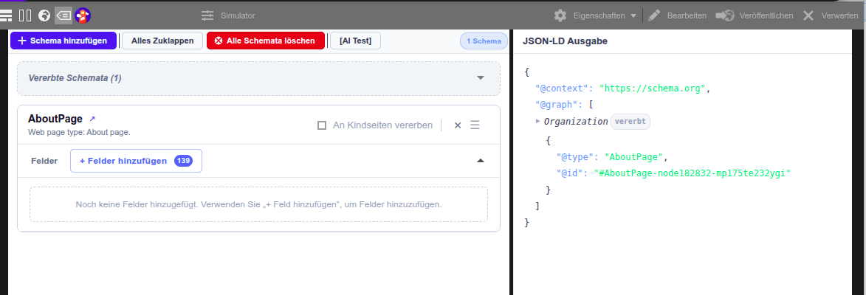Expand the Organization node in JSON-LD

(538, 121)
